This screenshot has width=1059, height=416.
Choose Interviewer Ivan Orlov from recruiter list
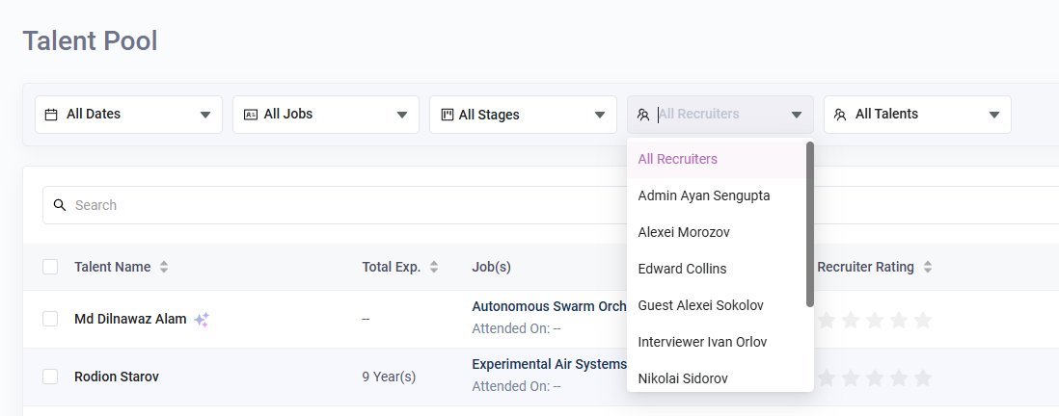717,341
